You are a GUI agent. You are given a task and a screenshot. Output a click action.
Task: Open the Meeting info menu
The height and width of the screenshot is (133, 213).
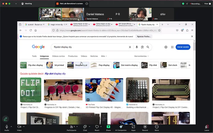pos(27,4)
